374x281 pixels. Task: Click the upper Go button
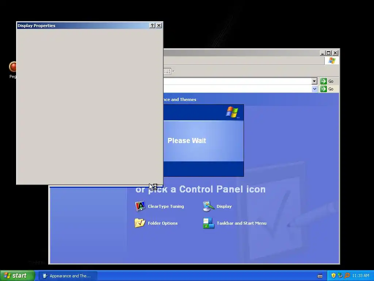point(327,81)
